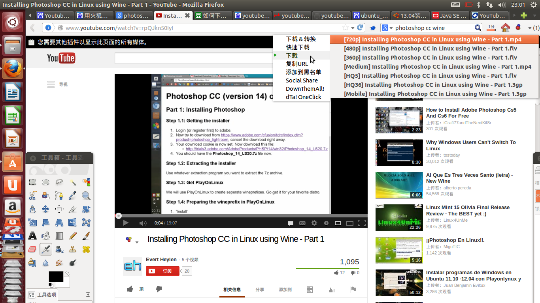Dislike the video with thumbs-down icon
540x303 pixels.
pos(159,289)
